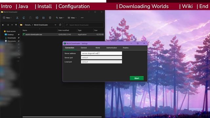Click the Docum... breadcrumb in address bar

click(28, 25)
